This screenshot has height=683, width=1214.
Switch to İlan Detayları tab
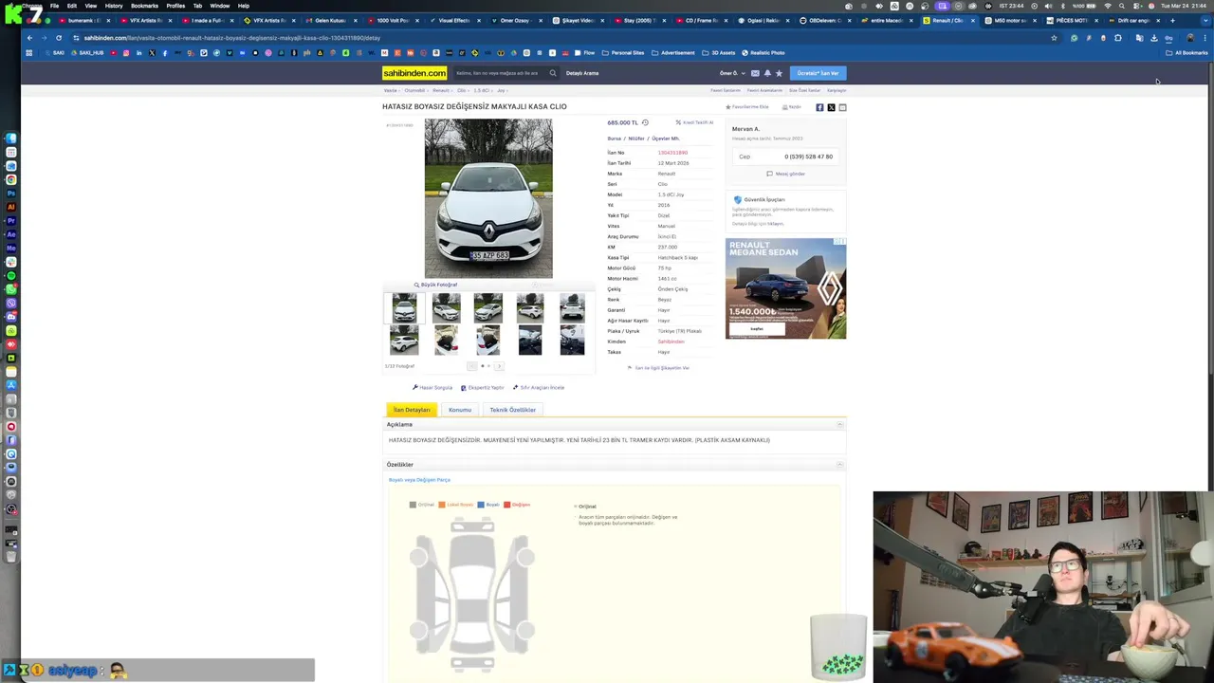pos(412,410)
